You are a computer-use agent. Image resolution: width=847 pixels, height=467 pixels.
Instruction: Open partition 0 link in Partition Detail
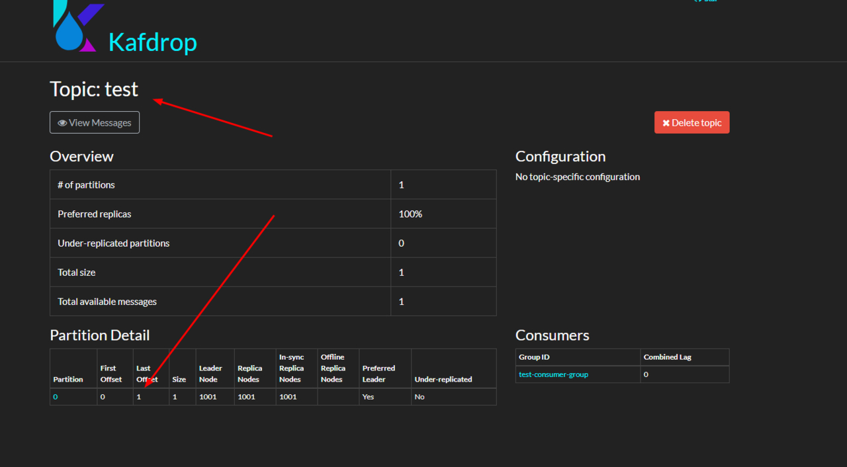(x=56, y=397)
